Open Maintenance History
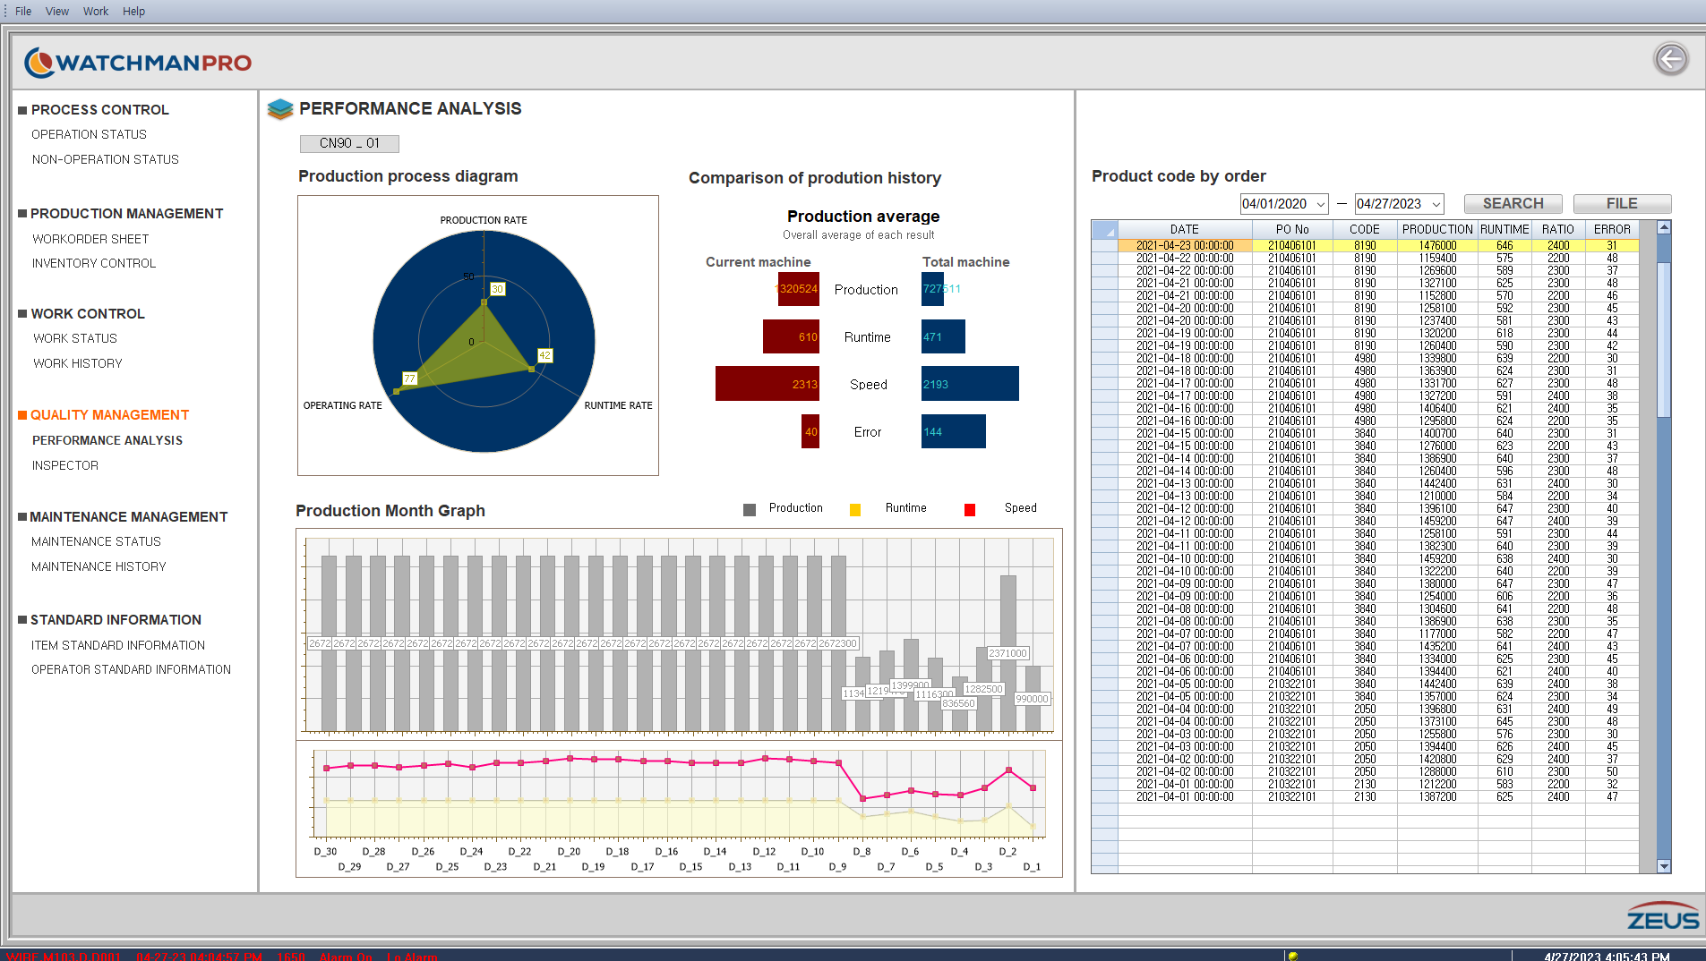This screenshot has width=1706, height=961. (99, 566)
